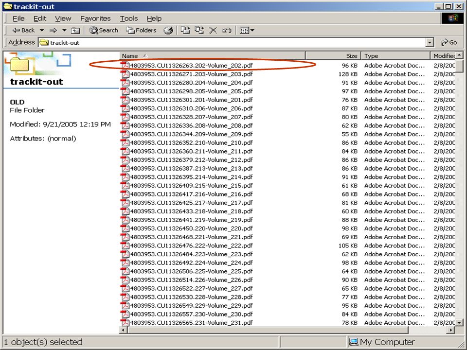Select file 4803953.CU11326506.225-Volume_225.pdf
This screenshot has width=467, height=350.
coord(191,271)
